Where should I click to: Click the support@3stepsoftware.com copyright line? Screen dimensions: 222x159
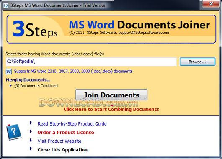[119, 33]
